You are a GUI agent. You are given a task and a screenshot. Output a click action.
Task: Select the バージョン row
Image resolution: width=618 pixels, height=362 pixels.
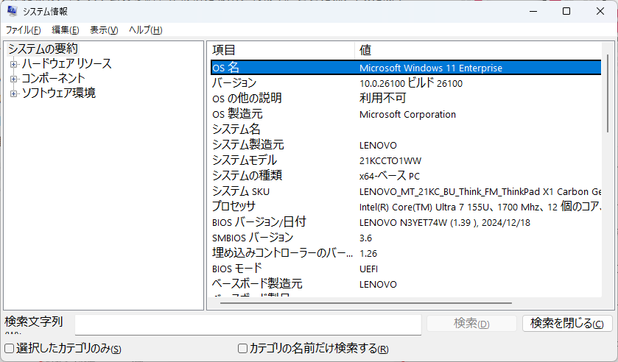click(x=406, y=82)
